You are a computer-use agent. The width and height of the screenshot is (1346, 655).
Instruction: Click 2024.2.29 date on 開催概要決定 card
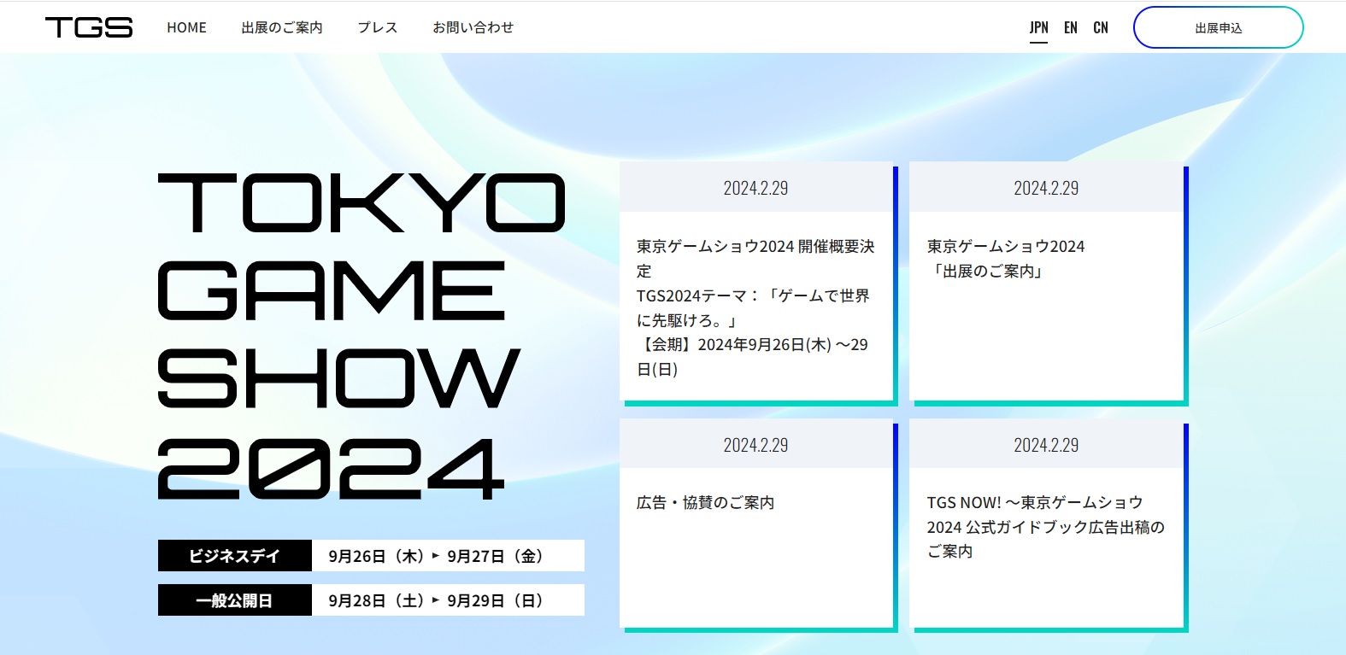(x=756, y=188)
